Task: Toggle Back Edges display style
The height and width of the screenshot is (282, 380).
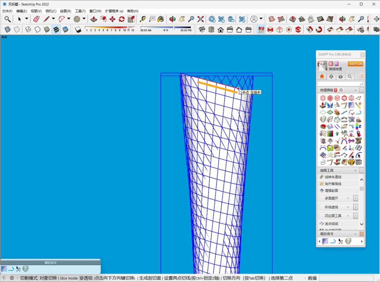Action: pos(17,30)
